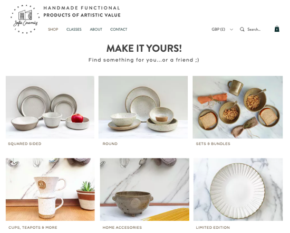Click the currency selector chevron arrow

(x=231, y=30)
